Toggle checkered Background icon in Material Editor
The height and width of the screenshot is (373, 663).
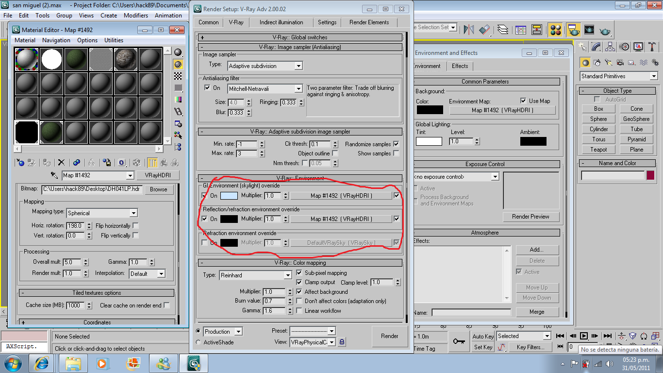click(x=178, y=76)
